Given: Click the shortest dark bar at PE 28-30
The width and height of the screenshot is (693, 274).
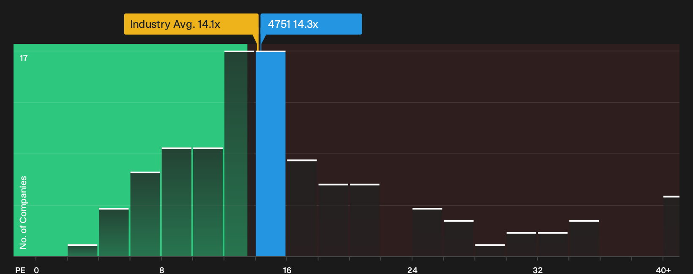Looking at the screenshot, I should coord(490,250).
